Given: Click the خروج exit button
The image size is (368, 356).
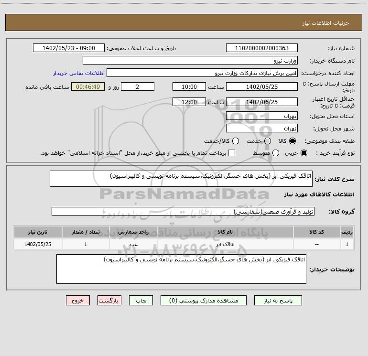Looking at the screenshot, I should click(x=78, y=301).
